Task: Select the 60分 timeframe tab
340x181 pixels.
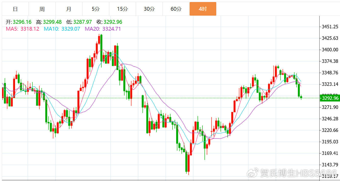Action: (x=176, y=9)
